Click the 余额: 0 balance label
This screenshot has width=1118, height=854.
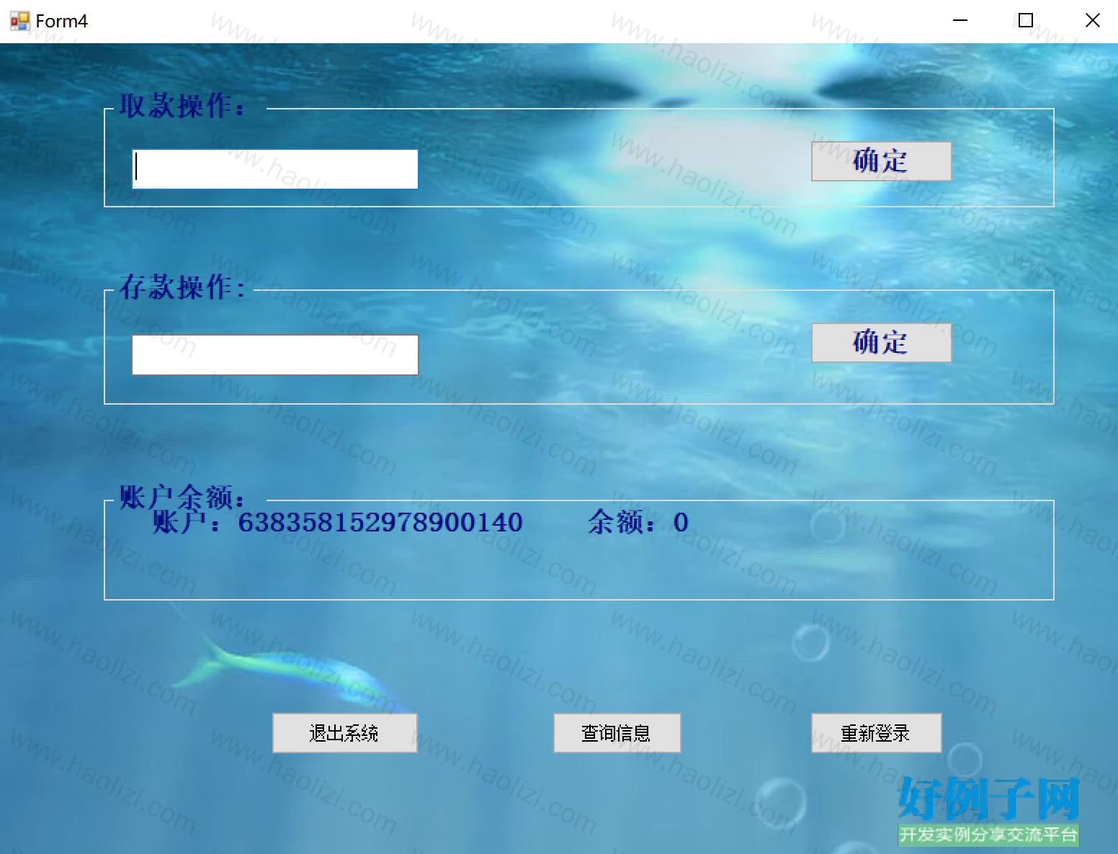tap(638, 522)
